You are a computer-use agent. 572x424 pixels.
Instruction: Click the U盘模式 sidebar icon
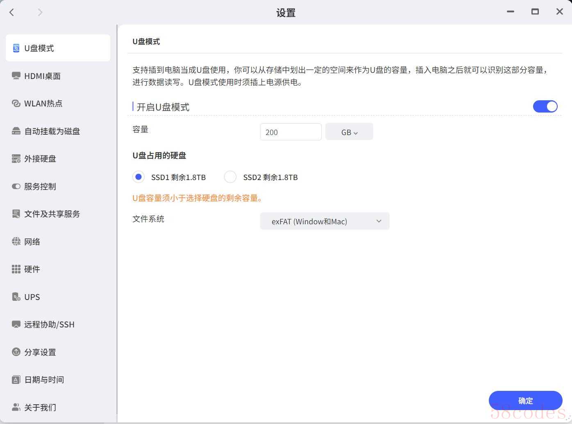pyautogui.click(x=16, y=48)
